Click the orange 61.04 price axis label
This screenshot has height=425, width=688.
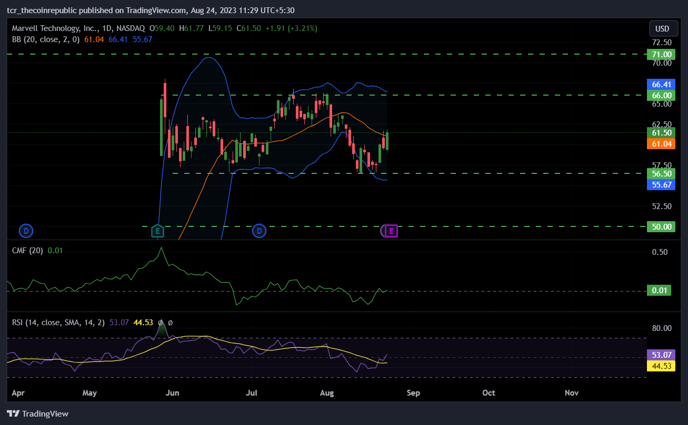[661, 143]
